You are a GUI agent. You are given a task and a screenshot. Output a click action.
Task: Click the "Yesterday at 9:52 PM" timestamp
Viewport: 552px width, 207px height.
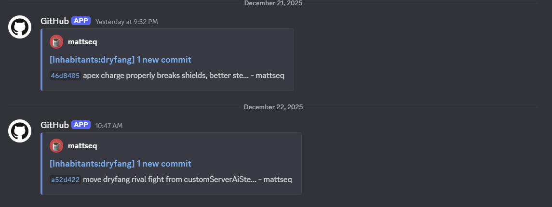pos(126,22)
